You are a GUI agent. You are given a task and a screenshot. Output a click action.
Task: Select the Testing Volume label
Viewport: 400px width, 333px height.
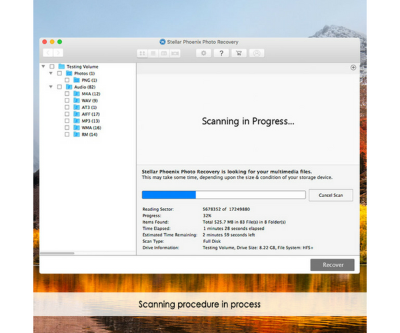pyautogui.click(x=83, y=67)
